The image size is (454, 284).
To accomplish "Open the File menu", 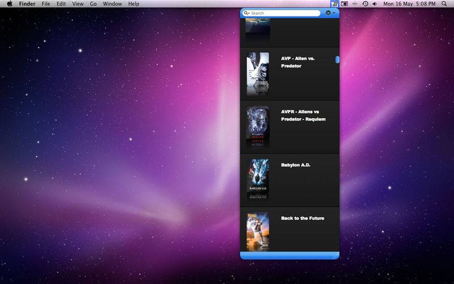I will 46,4.
